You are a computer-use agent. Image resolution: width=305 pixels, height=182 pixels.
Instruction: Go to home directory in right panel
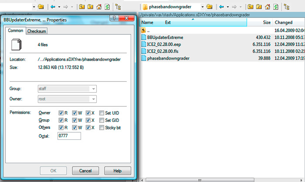pyautogui.click(x=268, y=7)
